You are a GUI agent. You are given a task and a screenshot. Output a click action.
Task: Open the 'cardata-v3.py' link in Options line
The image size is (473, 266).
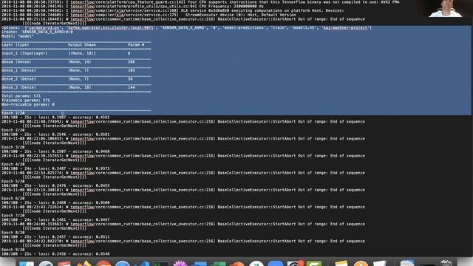tap(44, 27)
